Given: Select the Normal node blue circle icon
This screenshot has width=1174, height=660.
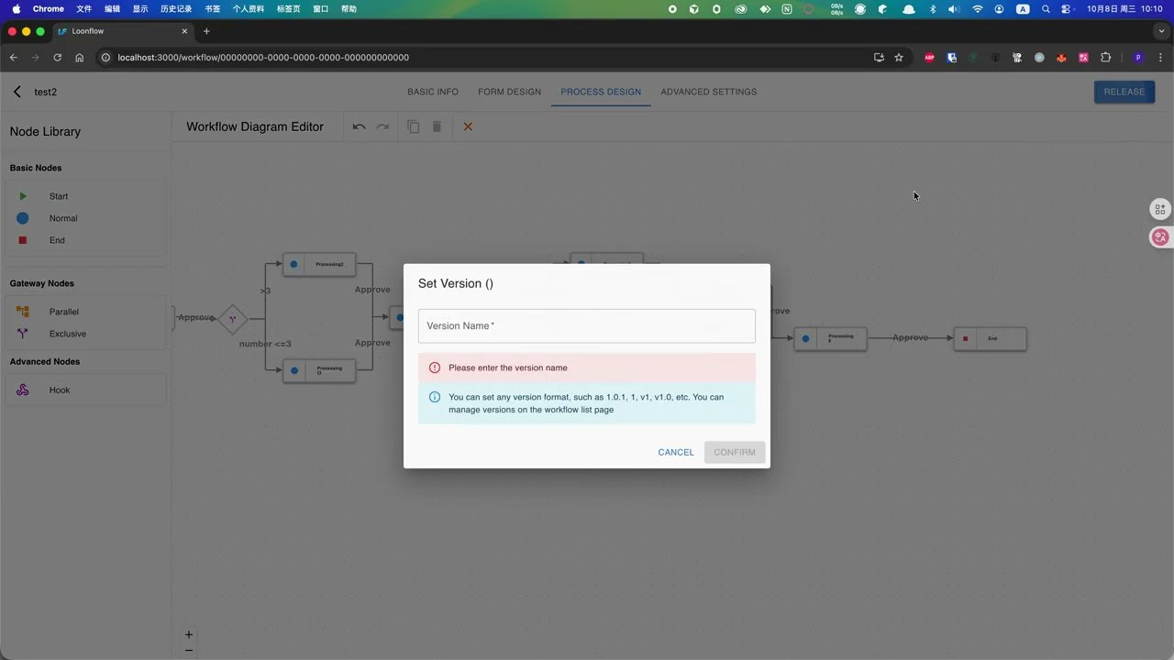Looking at the screenshot, I should pyautogui.click(x=23, y=218).
